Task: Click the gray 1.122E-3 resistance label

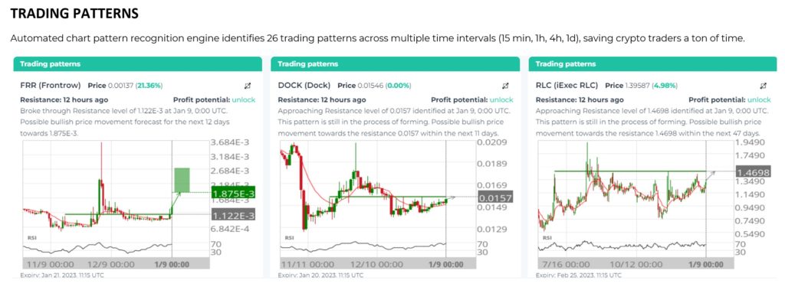Action: [x=234, y=216]
